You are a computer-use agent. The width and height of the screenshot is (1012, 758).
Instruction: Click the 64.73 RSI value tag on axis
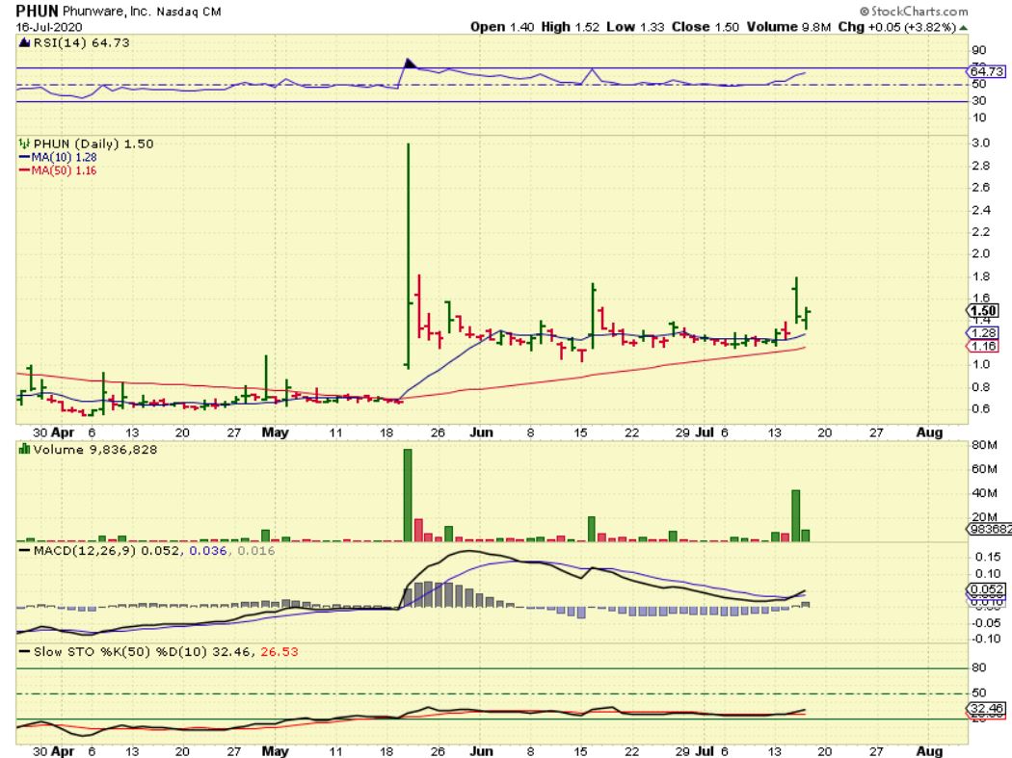[988, 71]
